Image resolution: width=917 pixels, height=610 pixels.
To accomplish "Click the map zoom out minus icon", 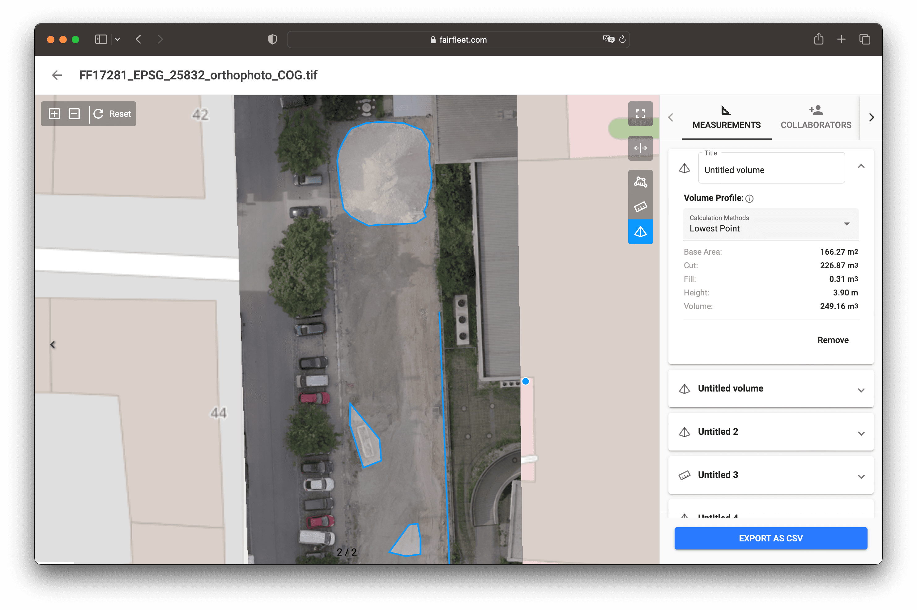I will pyautogui.click(x=74, y=114).
